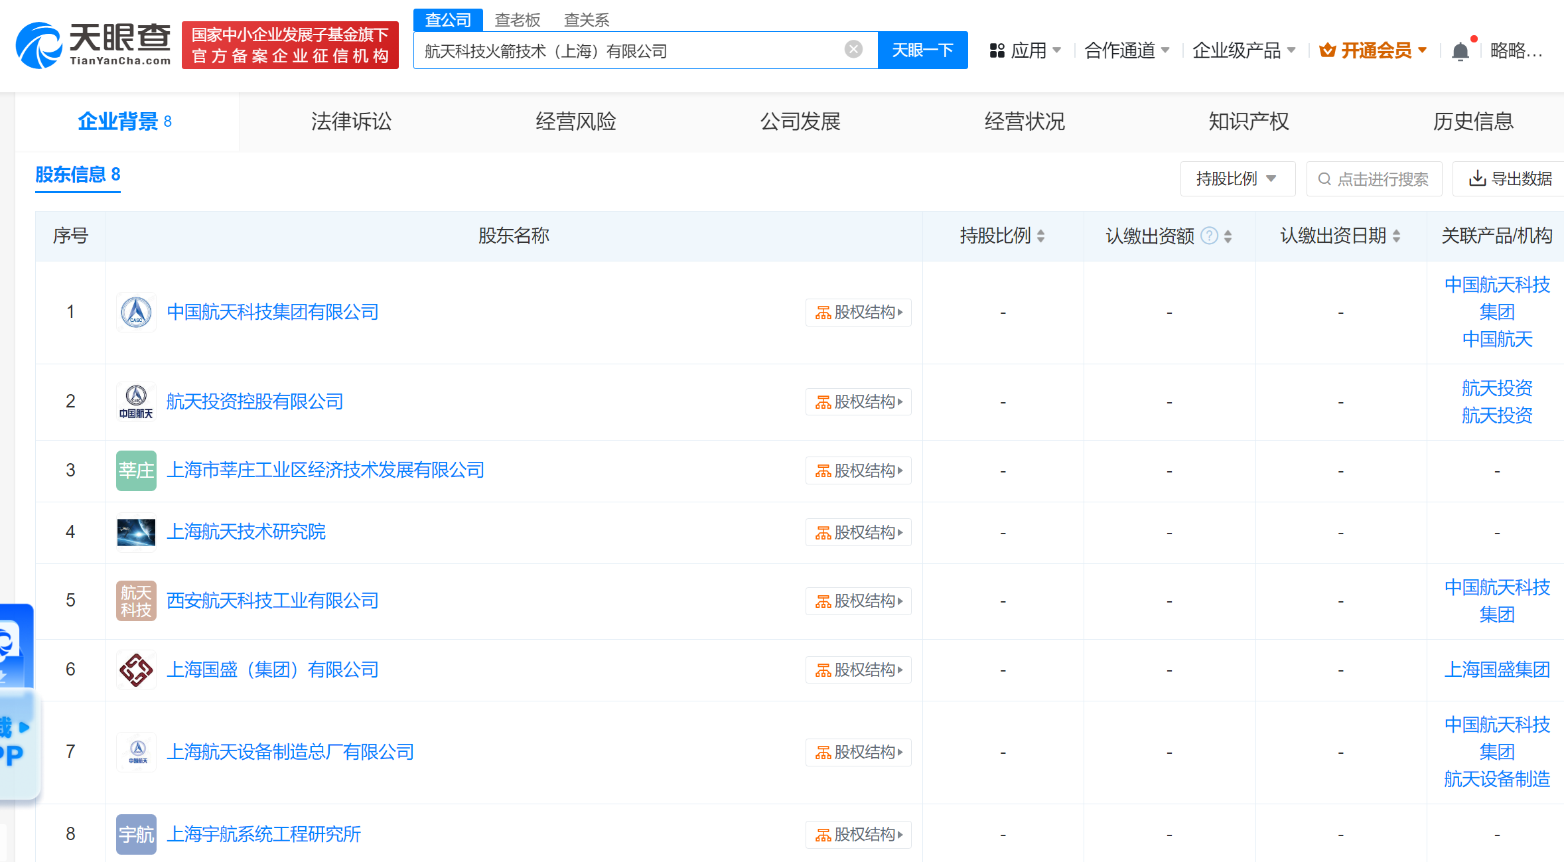Click the 莘庄 shareholder logo
The height and width of the screenshot is (862, 1564).
[136, 470]
